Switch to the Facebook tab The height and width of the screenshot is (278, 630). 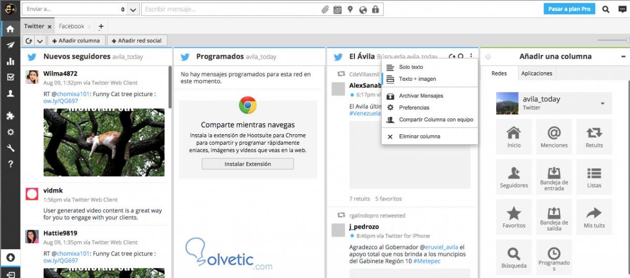tap(71, 26)
